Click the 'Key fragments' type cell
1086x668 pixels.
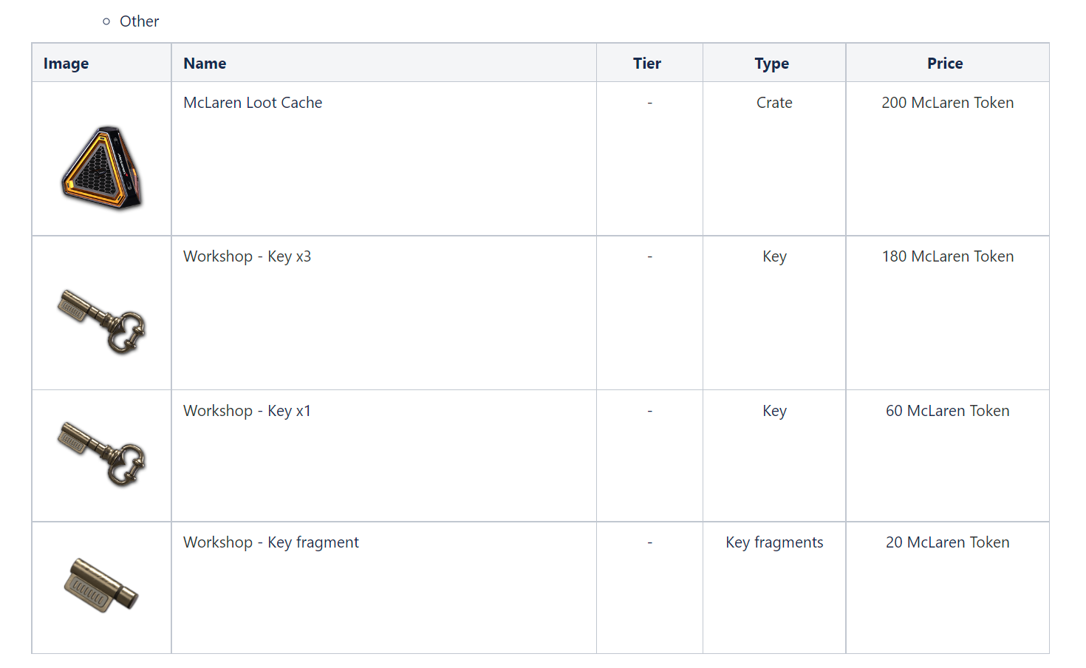pos(774,542)
